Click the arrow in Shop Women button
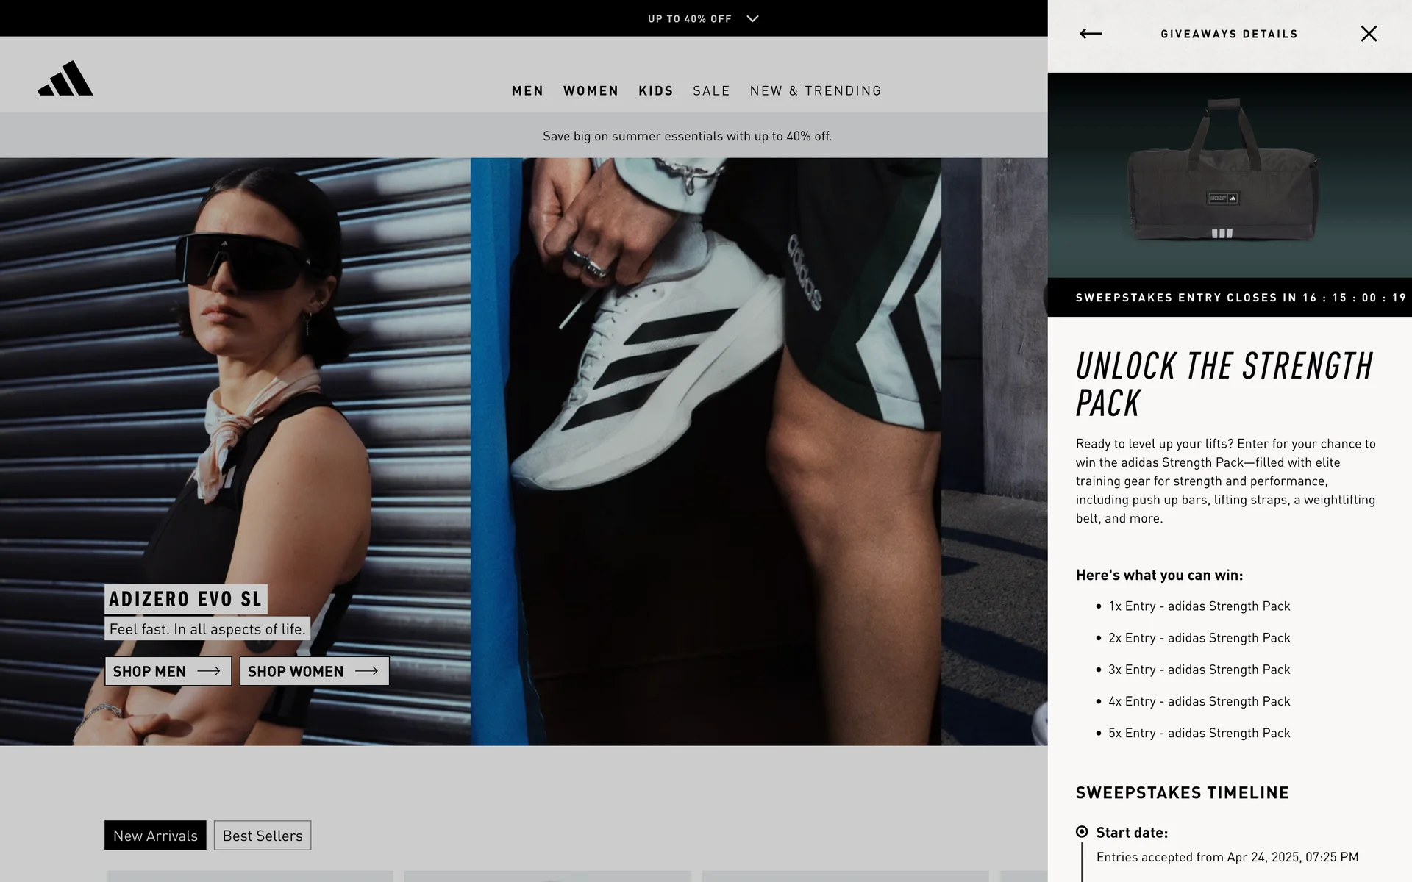 tap(366, 671)
